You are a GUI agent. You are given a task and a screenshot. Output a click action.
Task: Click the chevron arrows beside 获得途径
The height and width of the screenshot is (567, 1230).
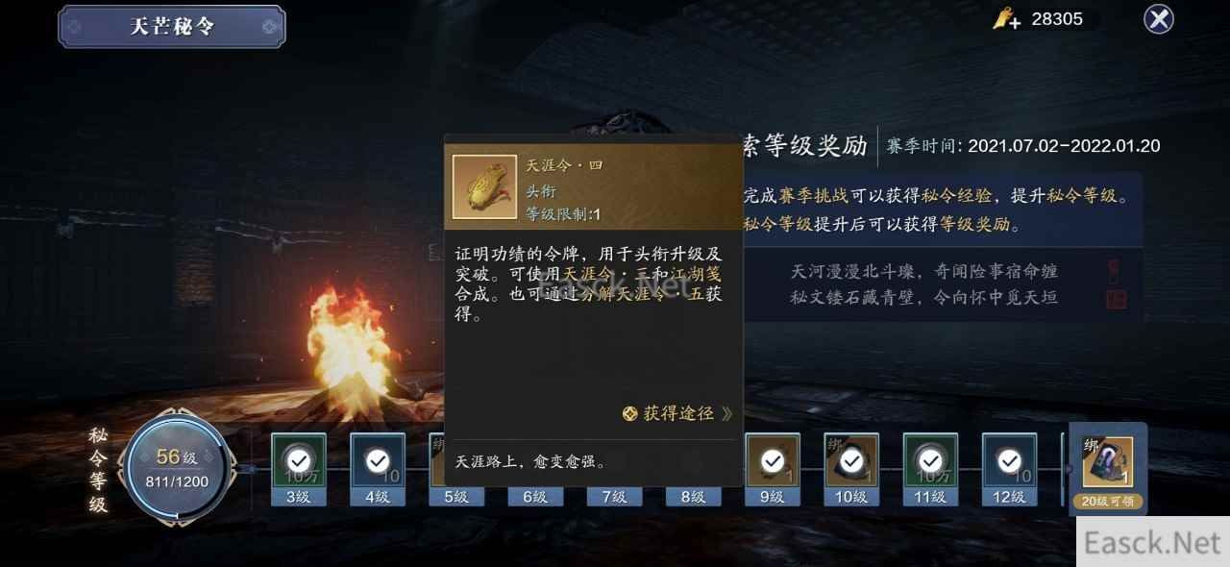tap(726, 414)
